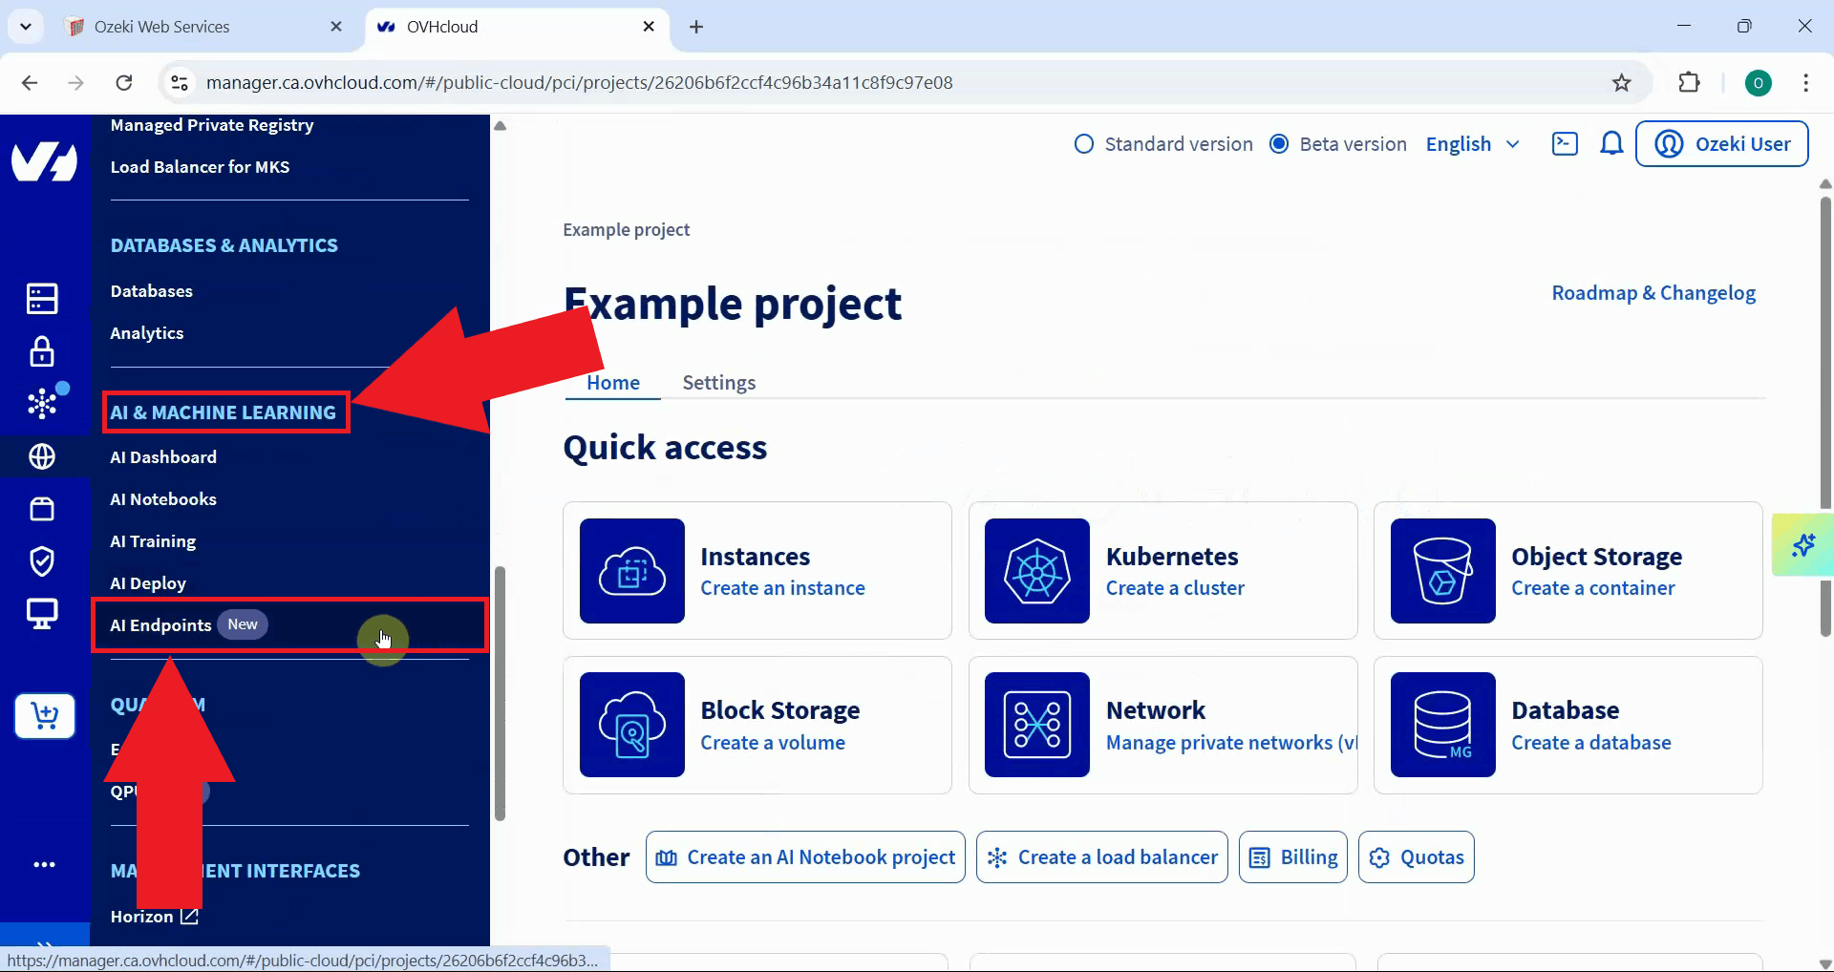Open the Ozeki User account menu

pos(1721,144)
